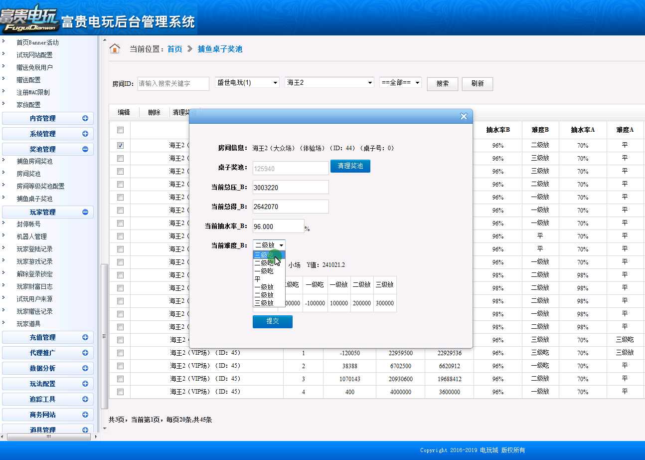Expand 道具管理 with the plus icon
Screen dimensions: 645x460
coord(85,430)
